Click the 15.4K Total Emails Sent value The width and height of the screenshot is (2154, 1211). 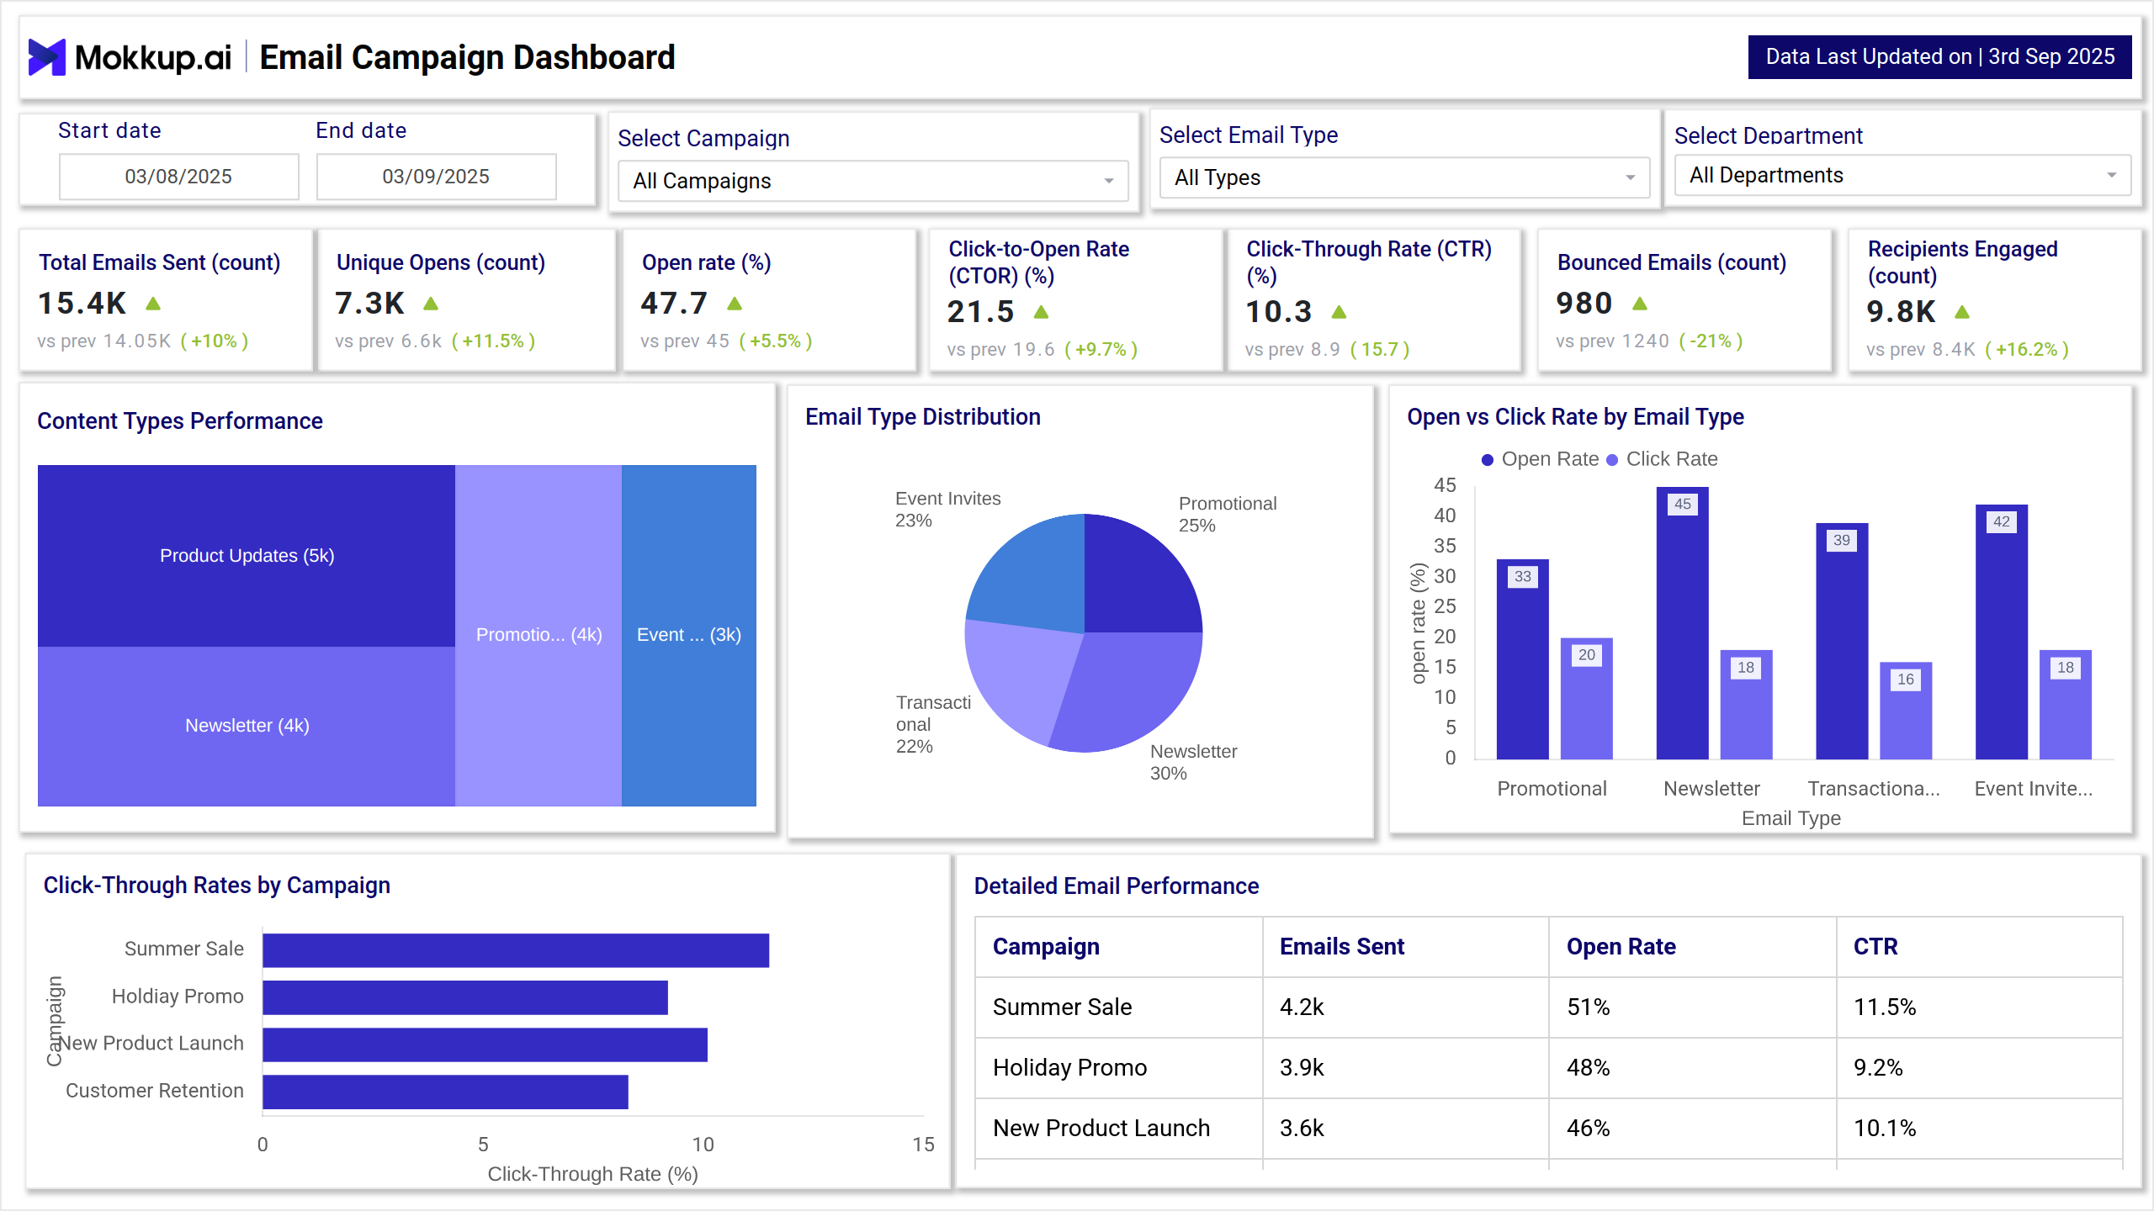(x=82, y=304)
